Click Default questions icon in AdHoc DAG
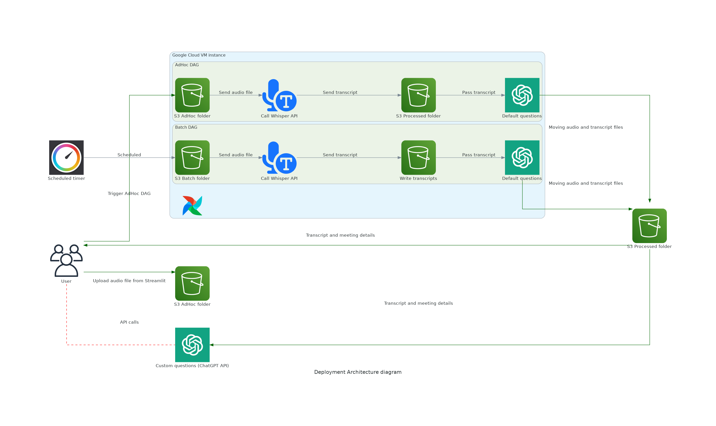This screenshot has height=426, width=716. pyautogui.click(x=522, y=95)
